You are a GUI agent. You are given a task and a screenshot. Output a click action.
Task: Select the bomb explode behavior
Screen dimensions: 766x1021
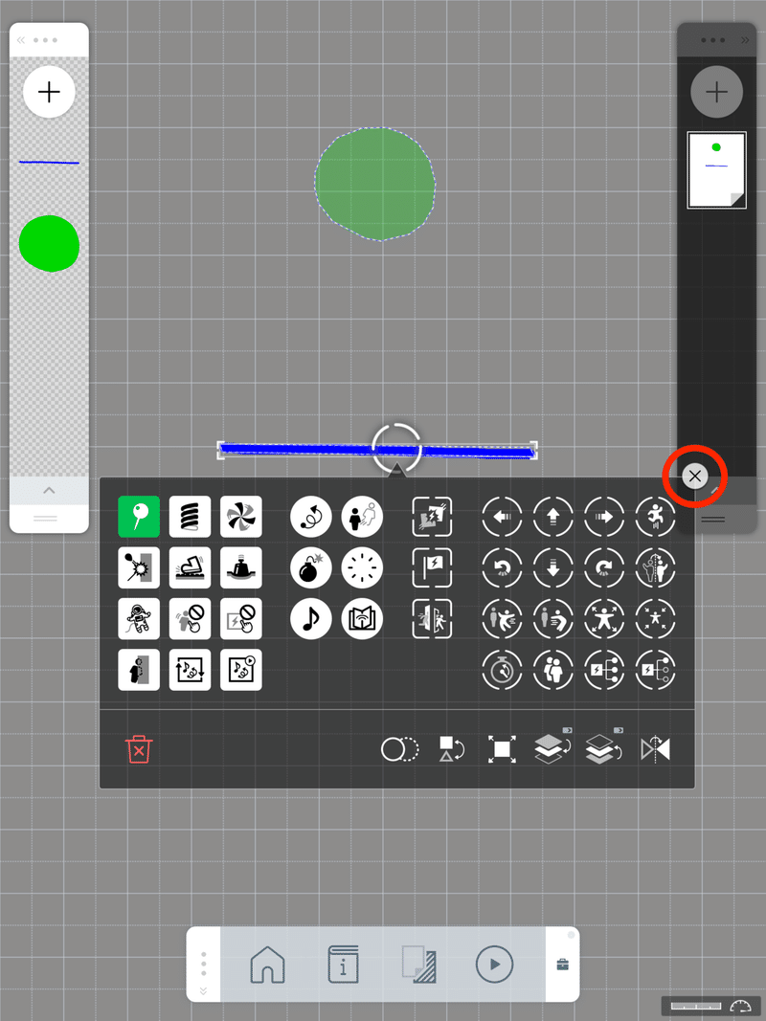click(310, 567)
